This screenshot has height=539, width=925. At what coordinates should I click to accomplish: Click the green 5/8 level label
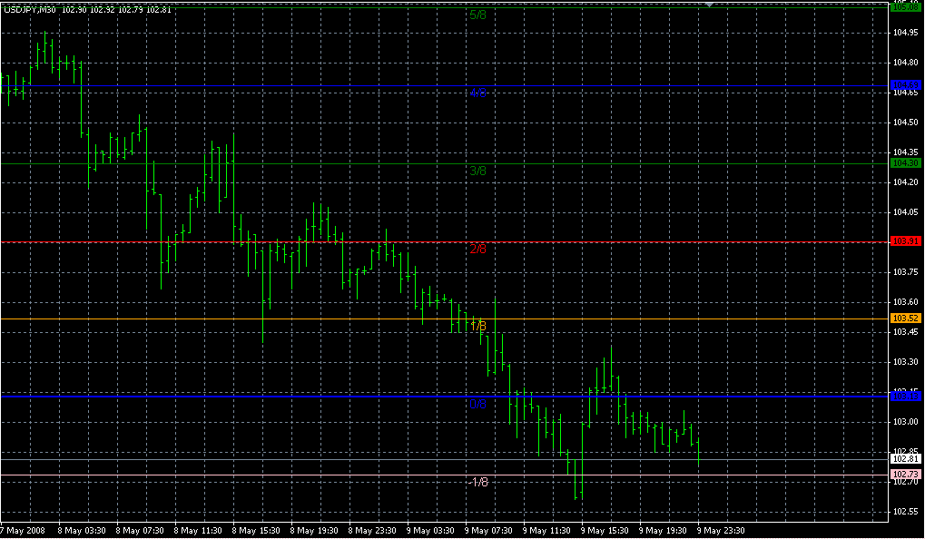coord(478,15)
